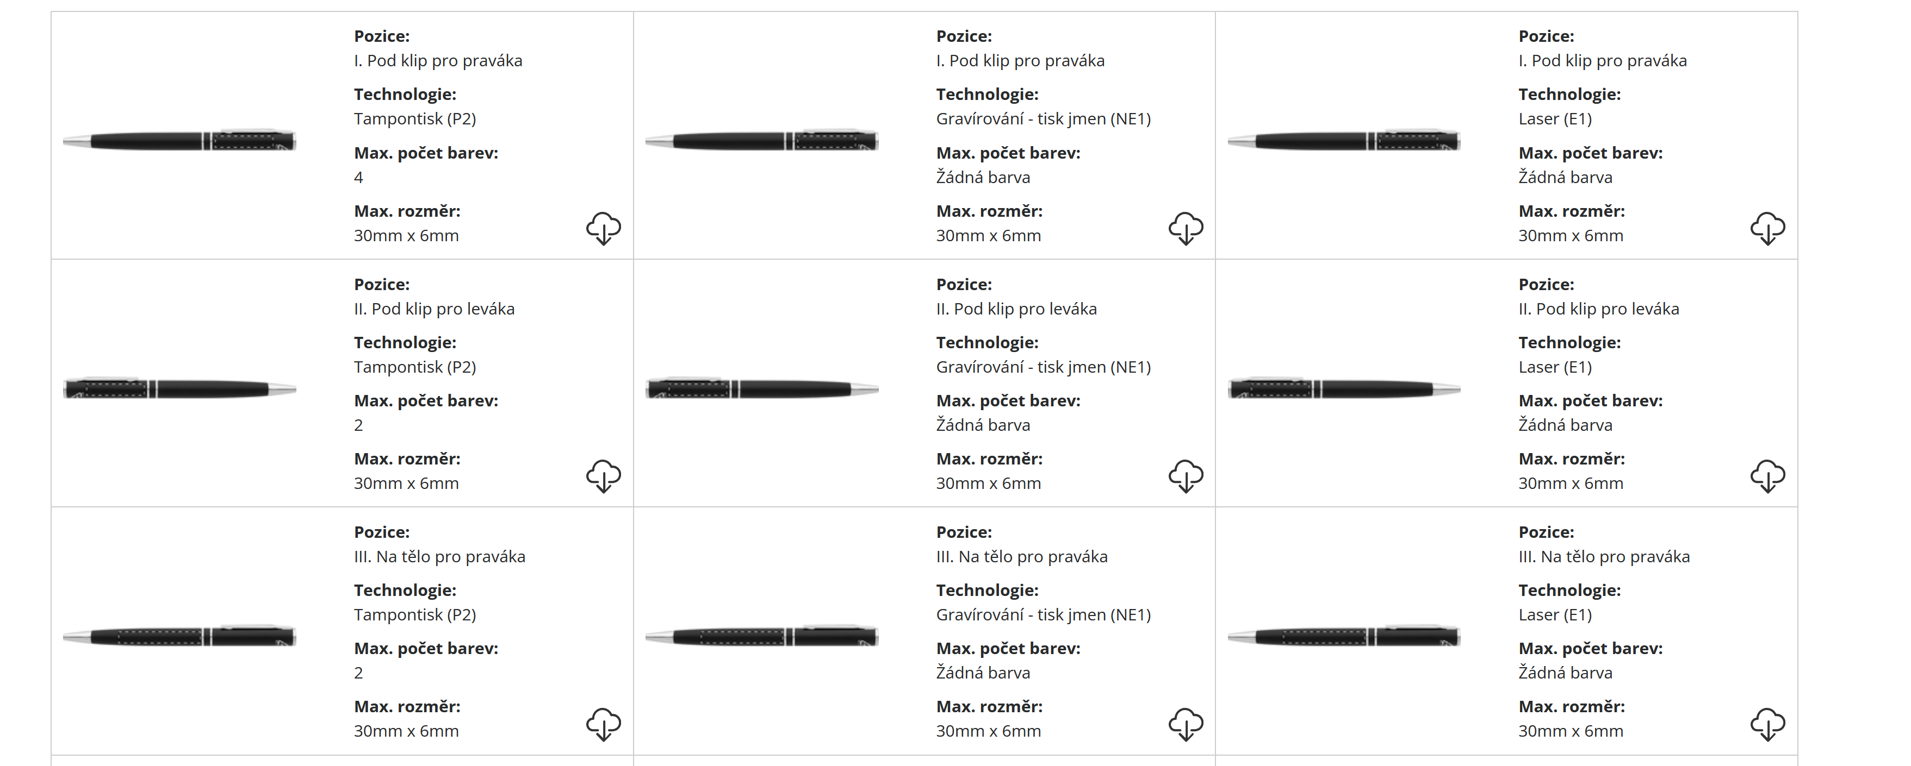Open pen image for Gravírování, II. Pod klip pro leváka

762,388
